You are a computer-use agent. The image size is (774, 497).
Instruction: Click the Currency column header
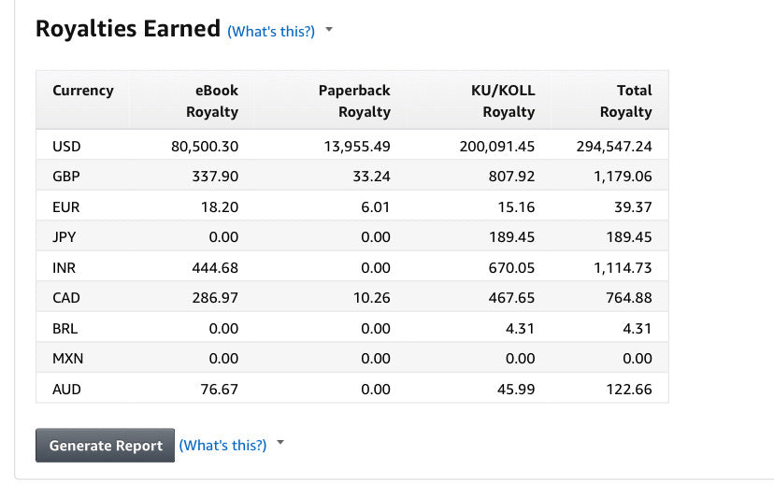click(x=83, y=91)
